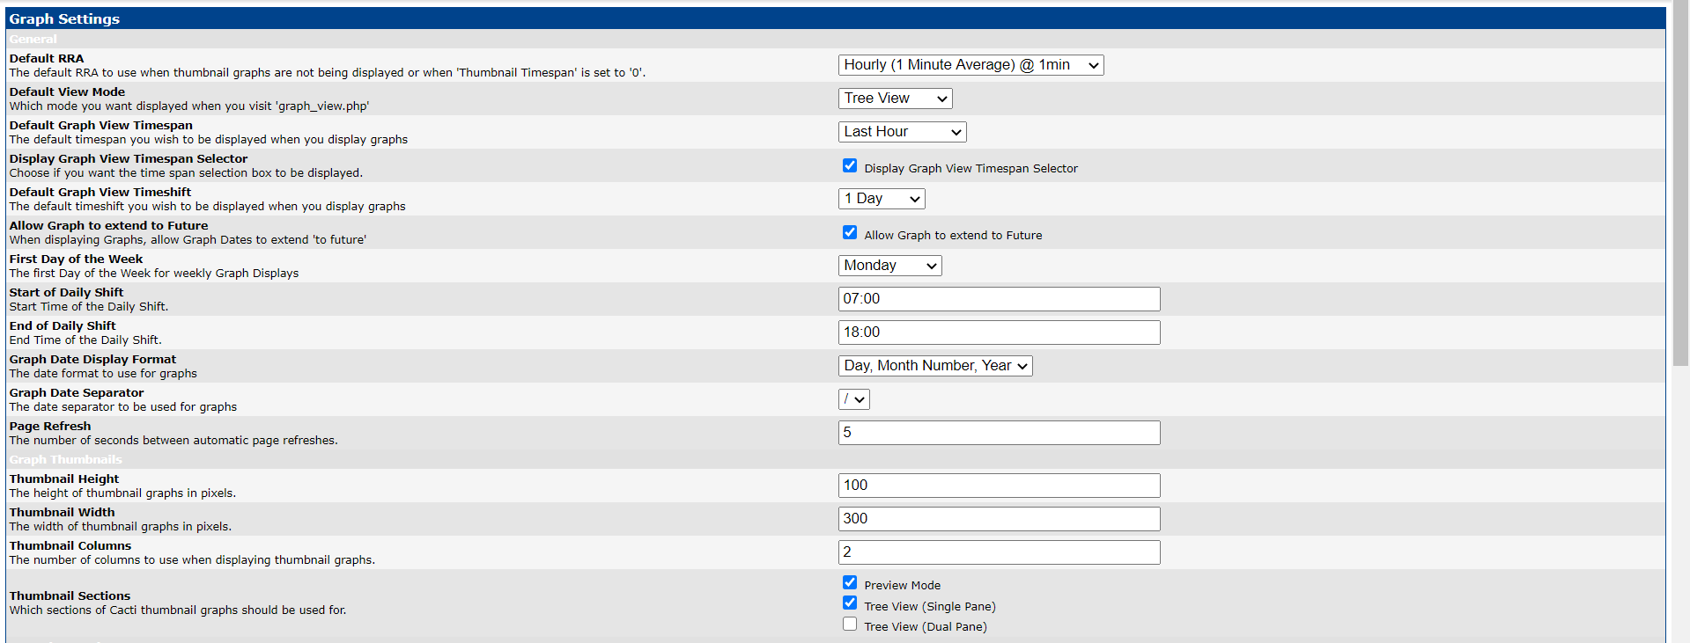
Task: Click the Thumbnail Columns field
Action: [x=999, y=552]
